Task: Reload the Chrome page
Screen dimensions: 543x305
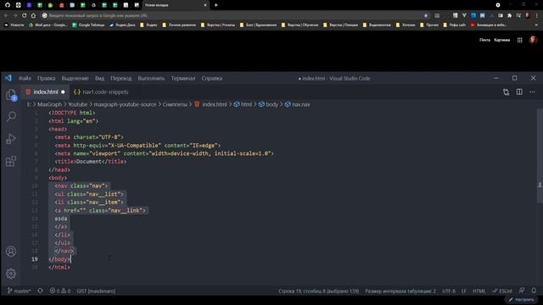Action: [25, 15]
